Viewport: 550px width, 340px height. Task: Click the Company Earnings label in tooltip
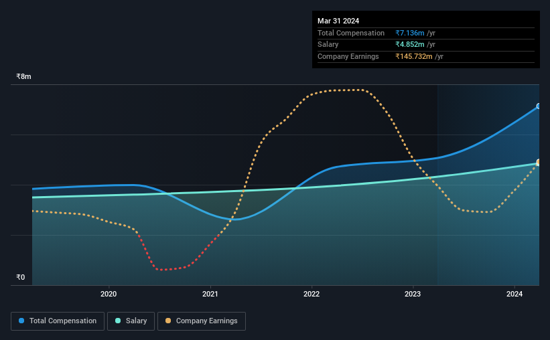[348, 56]
